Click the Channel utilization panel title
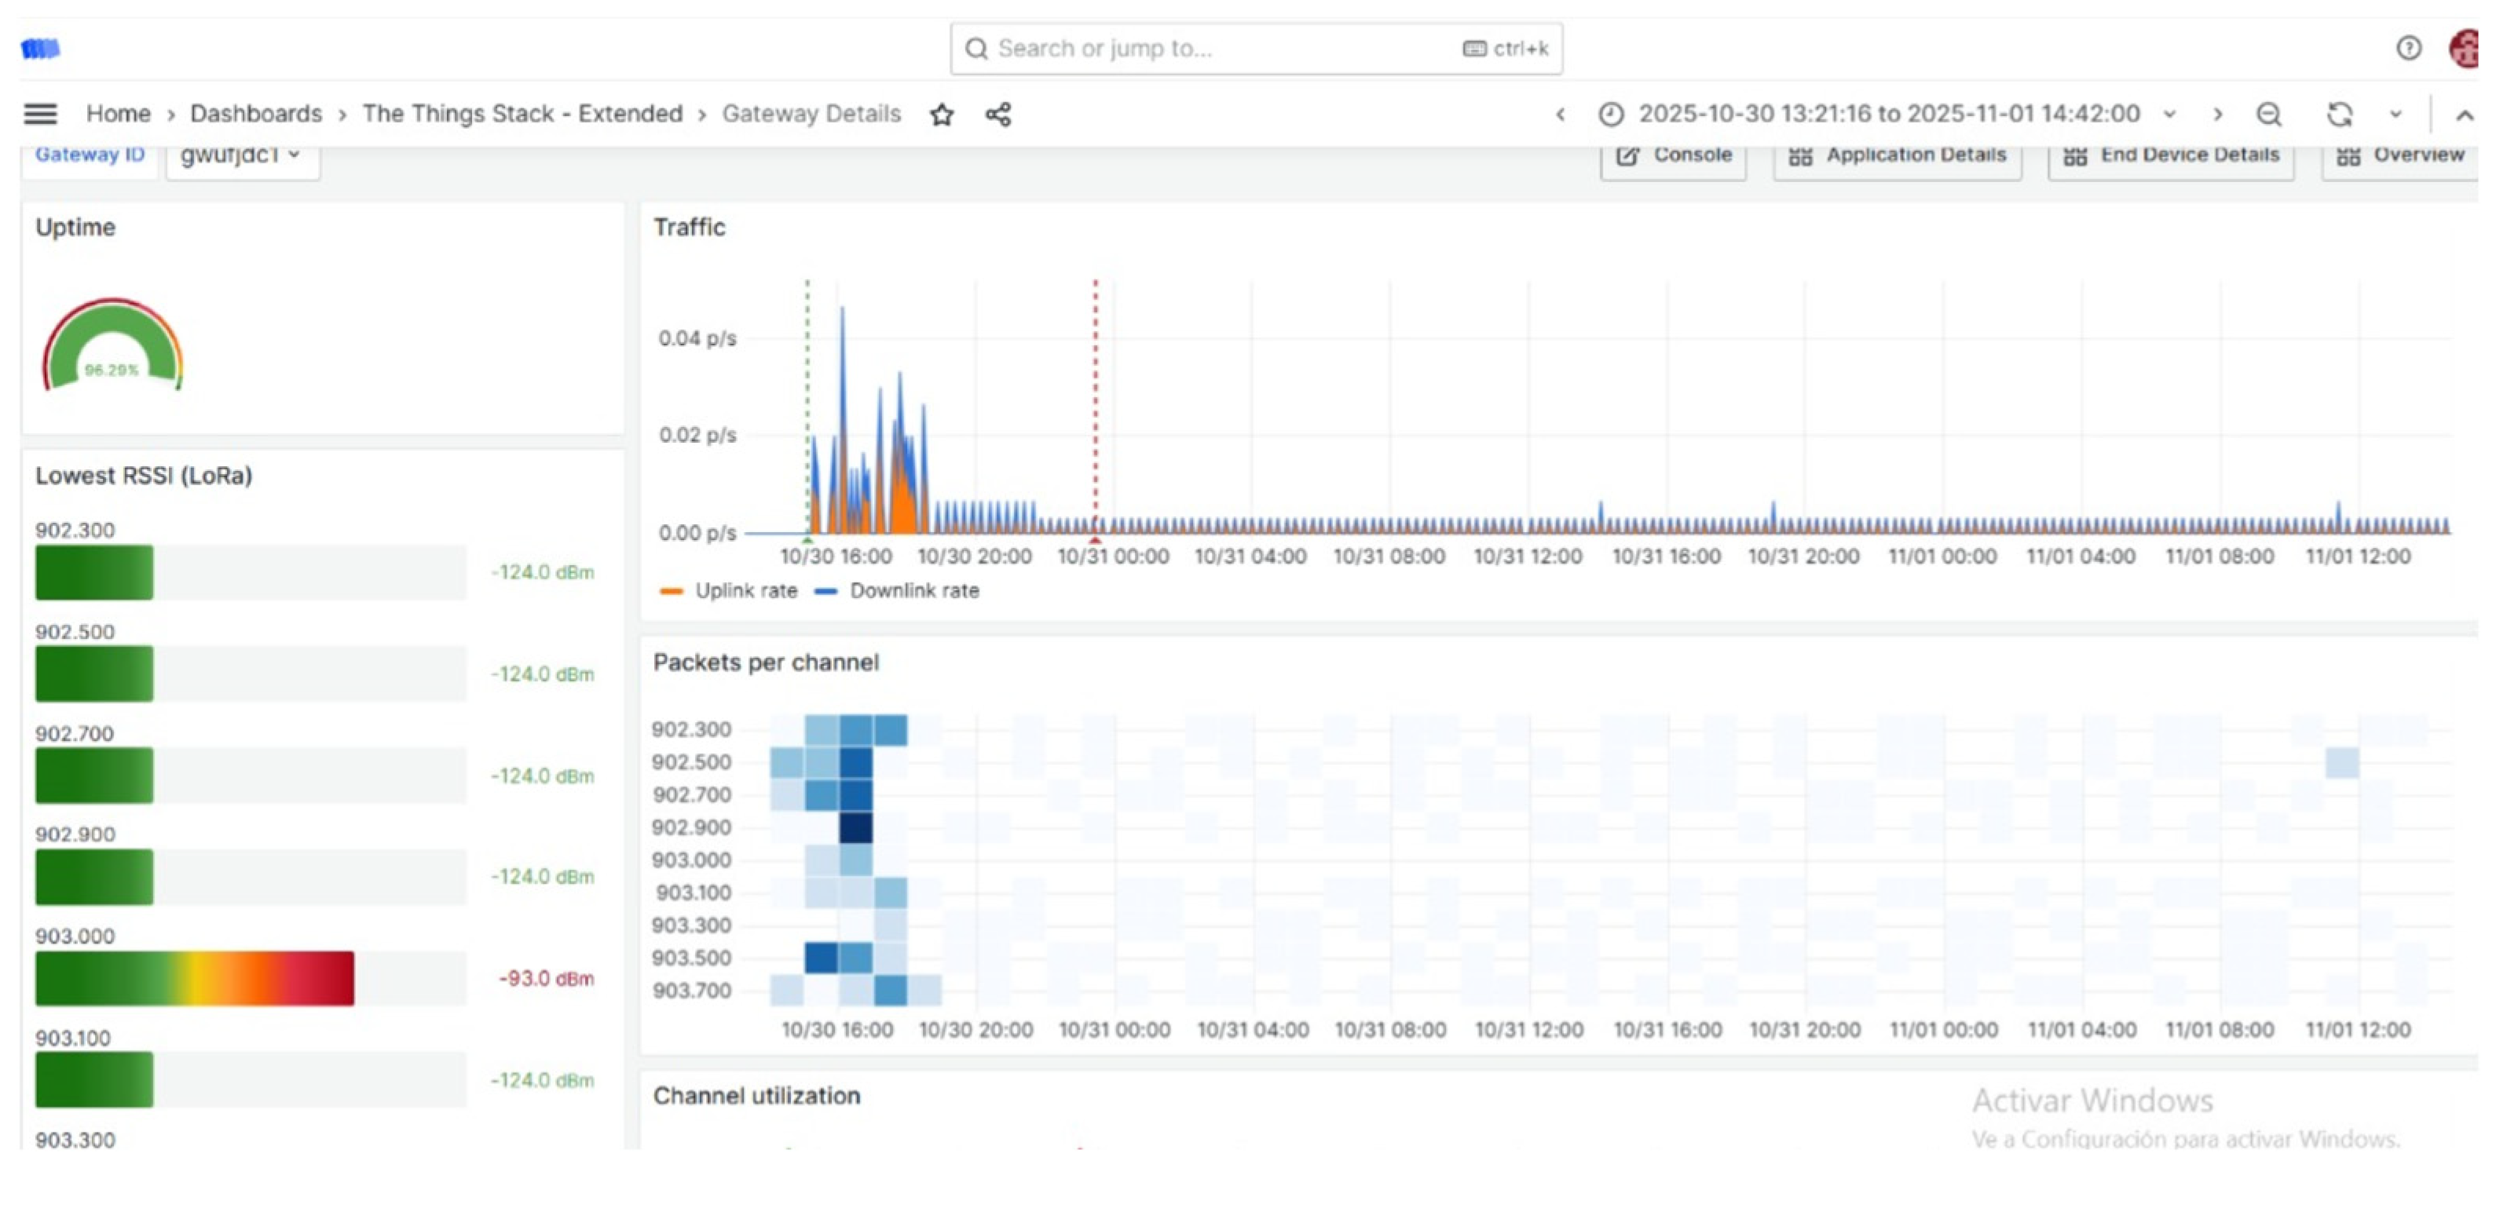Screen dimensions: 2518x1208 [756, 1096]
